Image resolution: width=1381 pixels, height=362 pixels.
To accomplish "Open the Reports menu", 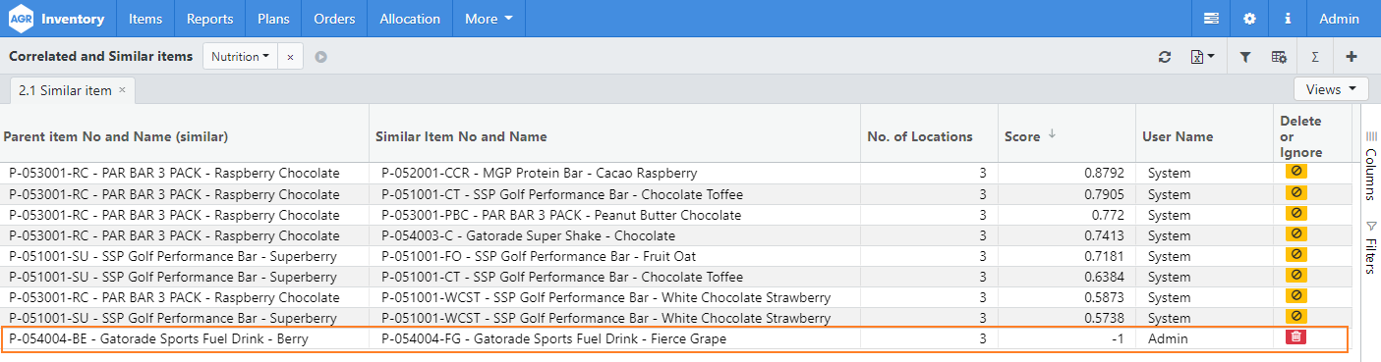I will coord(209,19).
